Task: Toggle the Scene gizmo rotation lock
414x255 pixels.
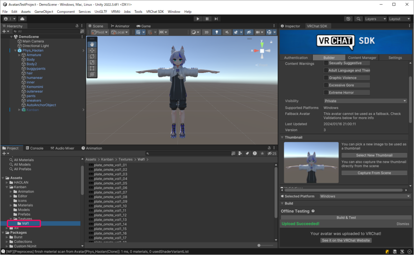Action: (x=271, y=42)
